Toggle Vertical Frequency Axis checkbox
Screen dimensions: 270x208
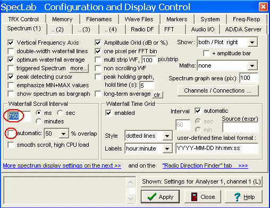tap(11, 43)
